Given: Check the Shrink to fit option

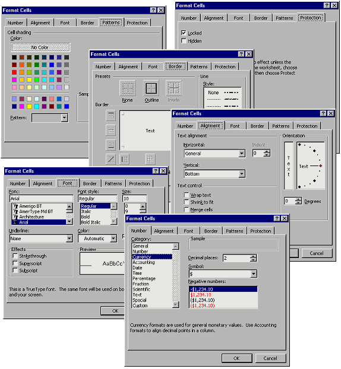Looking at the screenshot, I should (187, 202).
